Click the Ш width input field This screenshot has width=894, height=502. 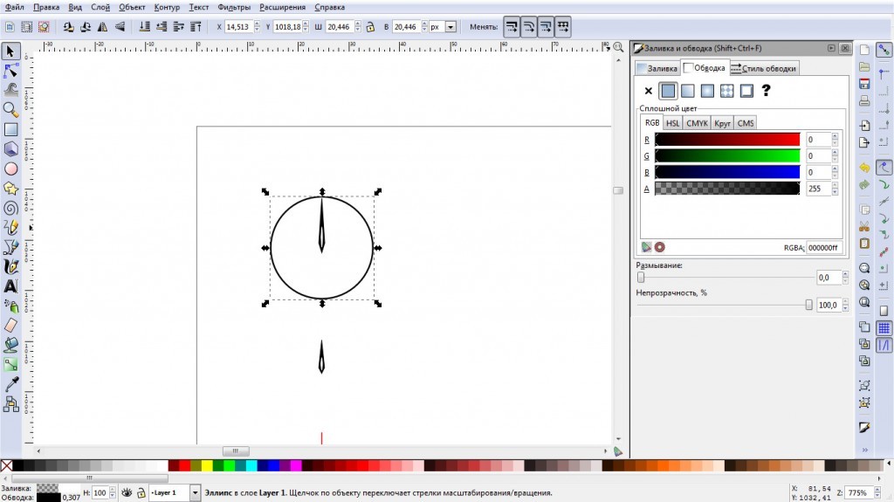[x=340, y=27]
